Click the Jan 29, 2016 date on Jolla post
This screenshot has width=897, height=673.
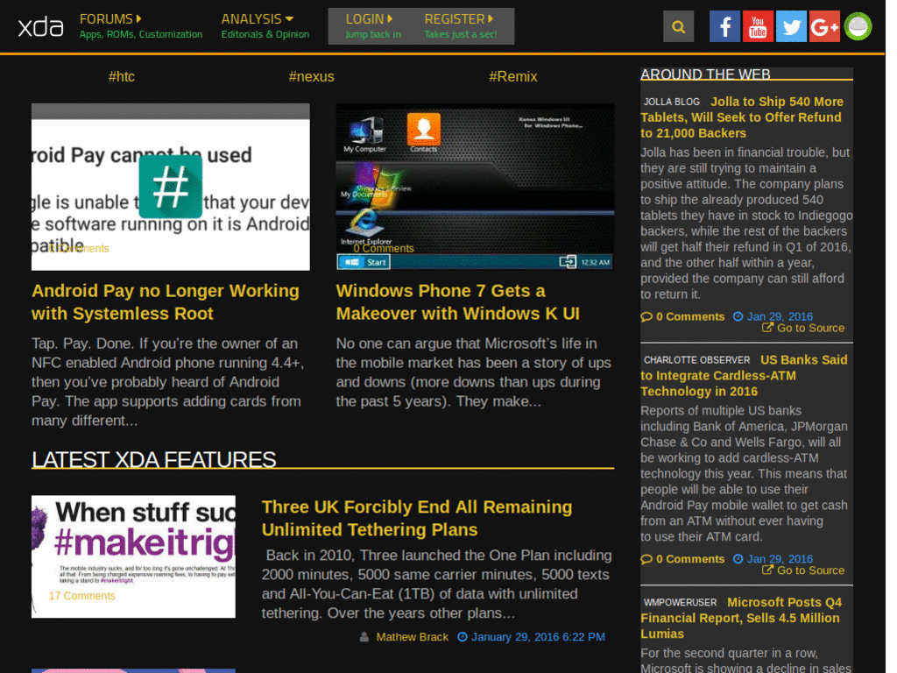point(780,316)
